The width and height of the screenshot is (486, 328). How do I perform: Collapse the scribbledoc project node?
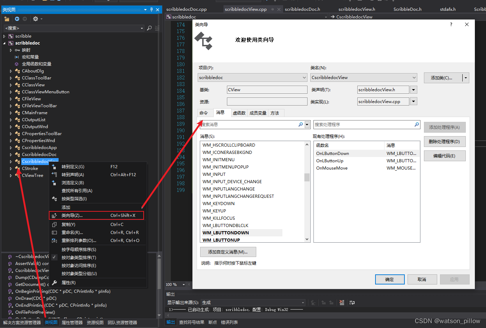tap(4, 43)
